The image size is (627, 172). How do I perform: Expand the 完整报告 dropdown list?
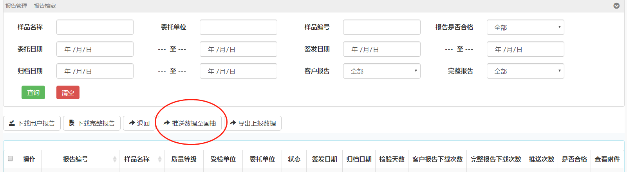[525, 71]
